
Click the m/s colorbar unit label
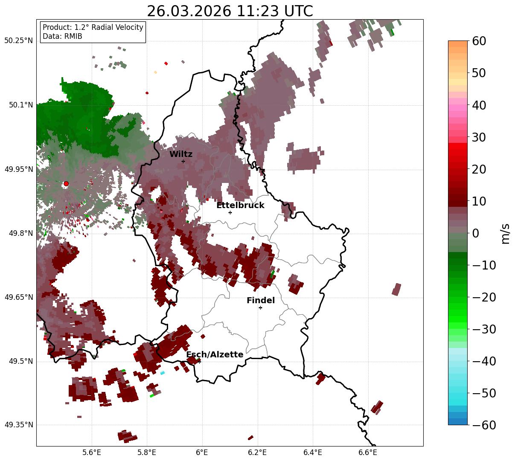506,233
